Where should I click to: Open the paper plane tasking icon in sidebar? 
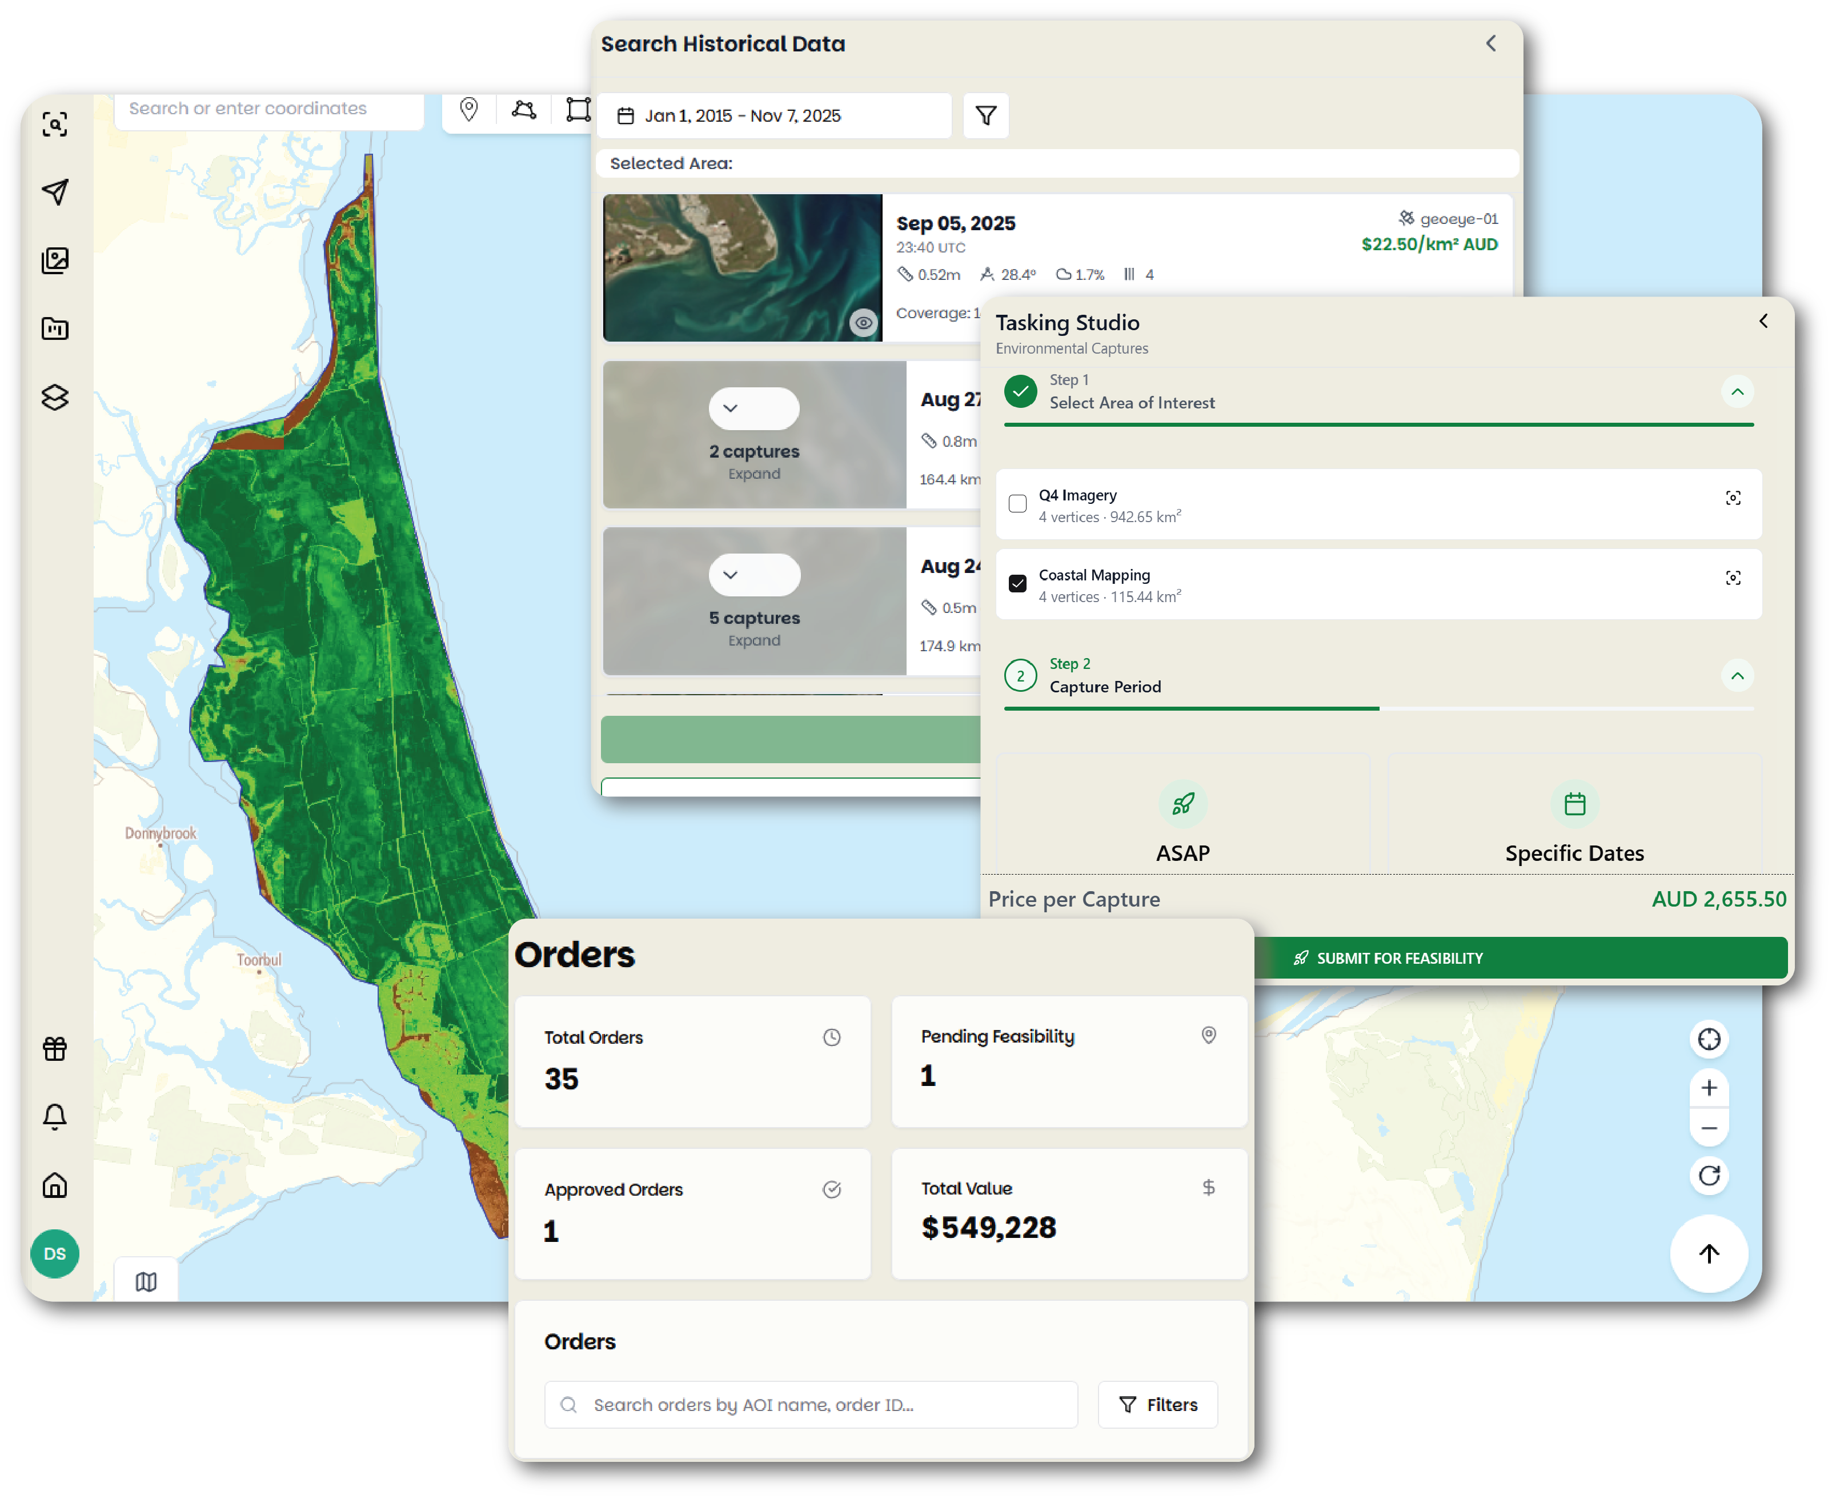[x=55, y=192]
